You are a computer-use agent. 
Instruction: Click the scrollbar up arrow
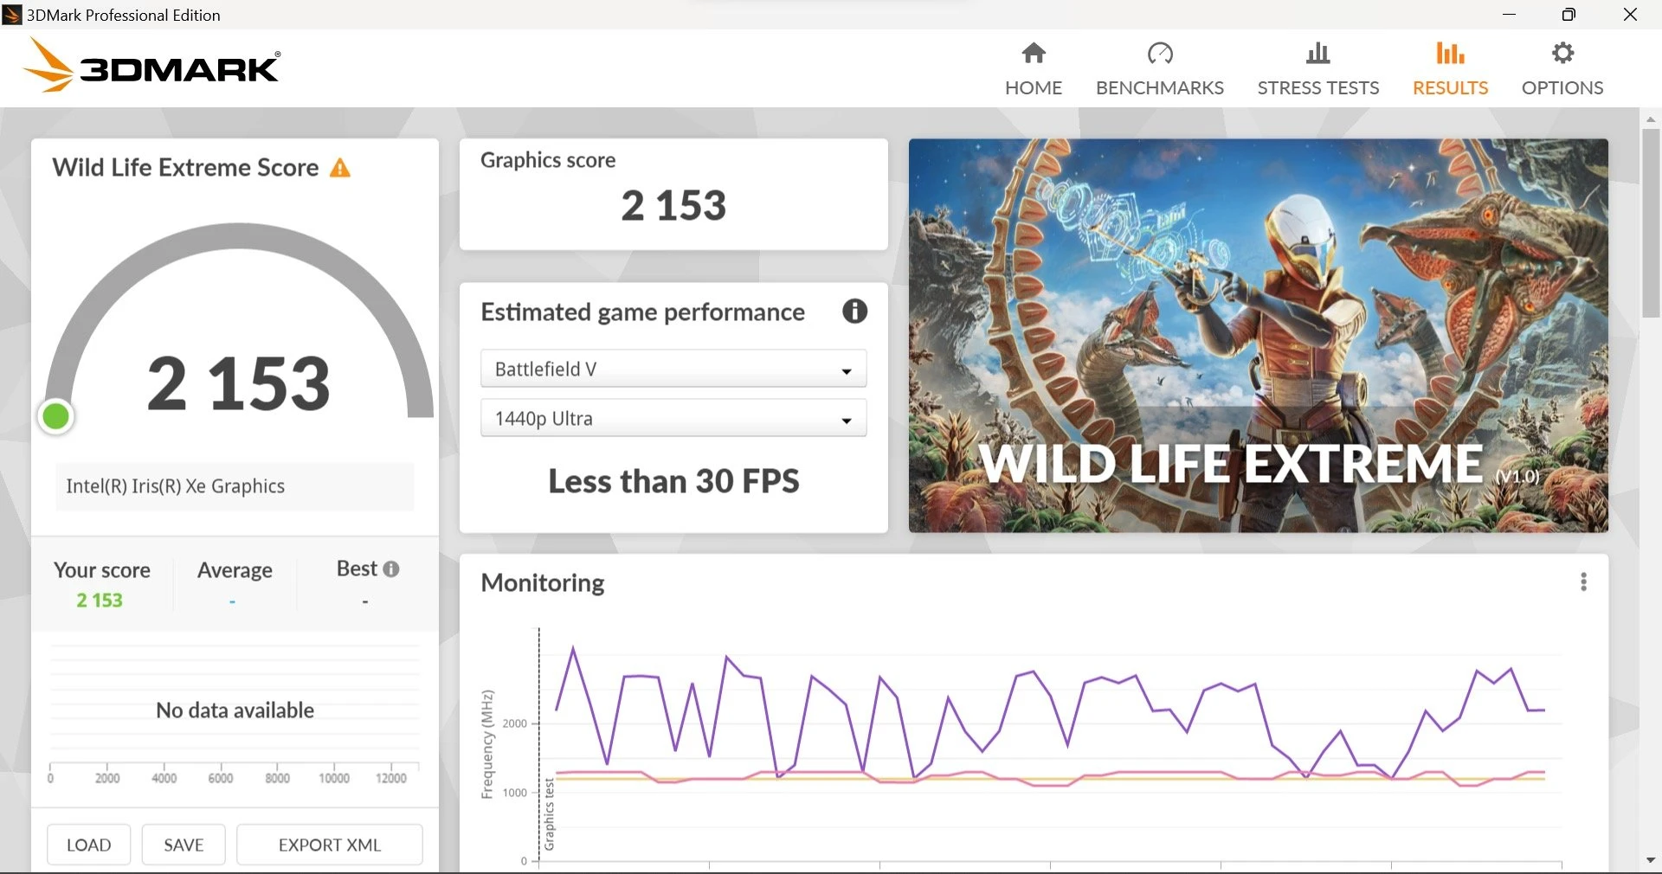[1651, 119]
